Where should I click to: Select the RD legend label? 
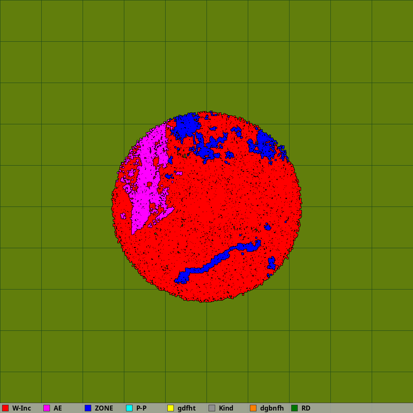pos(306,408)
